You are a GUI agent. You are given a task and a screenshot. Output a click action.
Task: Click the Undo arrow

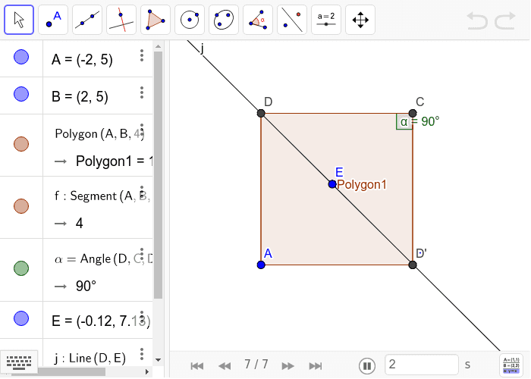point(477,20)
